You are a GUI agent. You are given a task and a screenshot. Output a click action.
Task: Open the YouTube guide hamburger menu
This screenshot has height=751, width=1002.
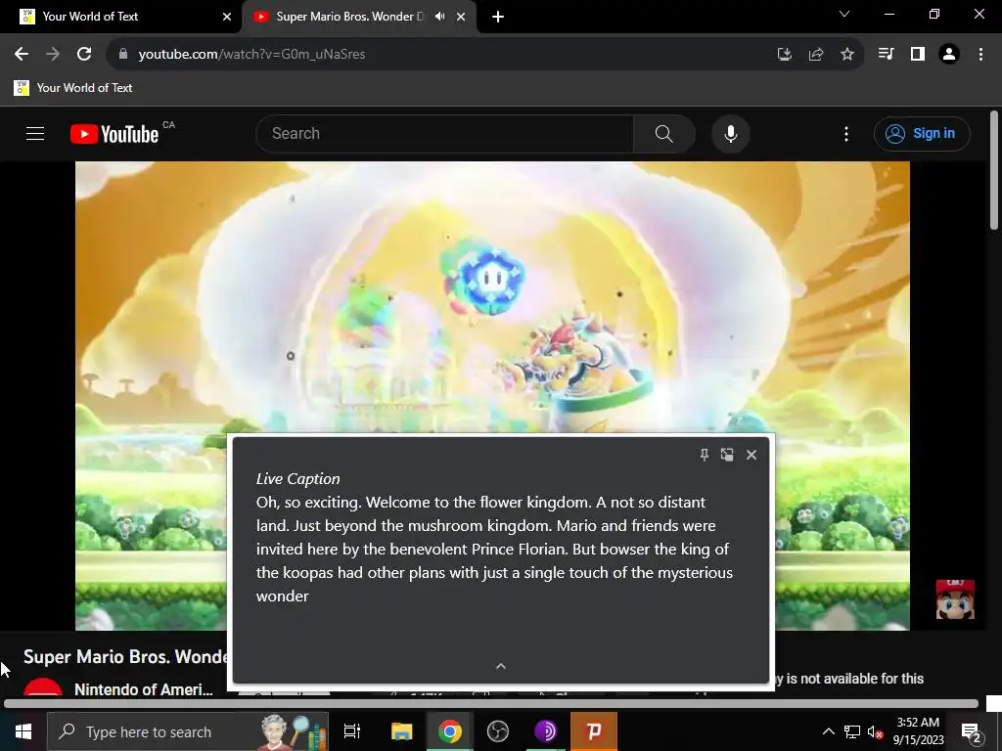coord(35,133)
